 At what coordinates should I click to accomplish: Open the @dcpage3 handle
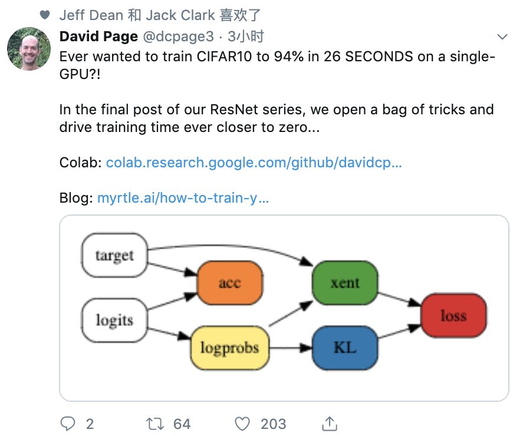click(177, 37)
